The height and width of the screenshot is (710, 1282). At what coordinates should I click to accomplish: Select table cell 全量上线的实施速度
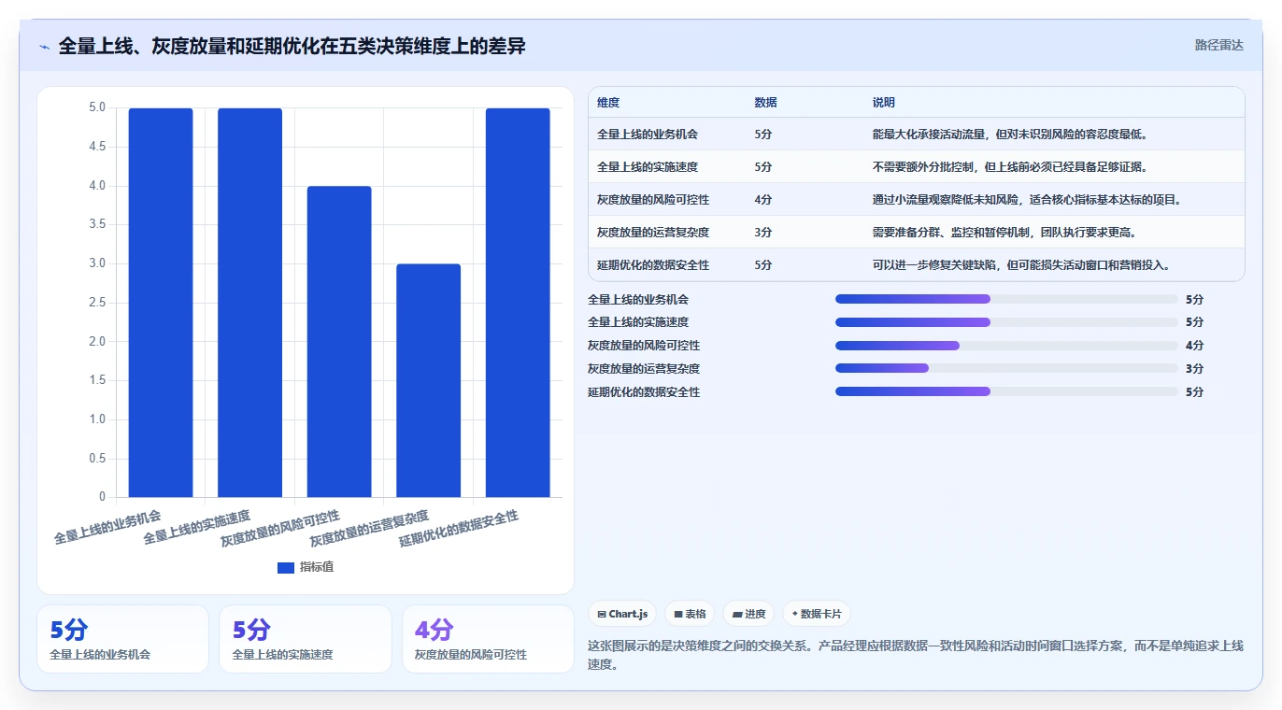(648, 167)
